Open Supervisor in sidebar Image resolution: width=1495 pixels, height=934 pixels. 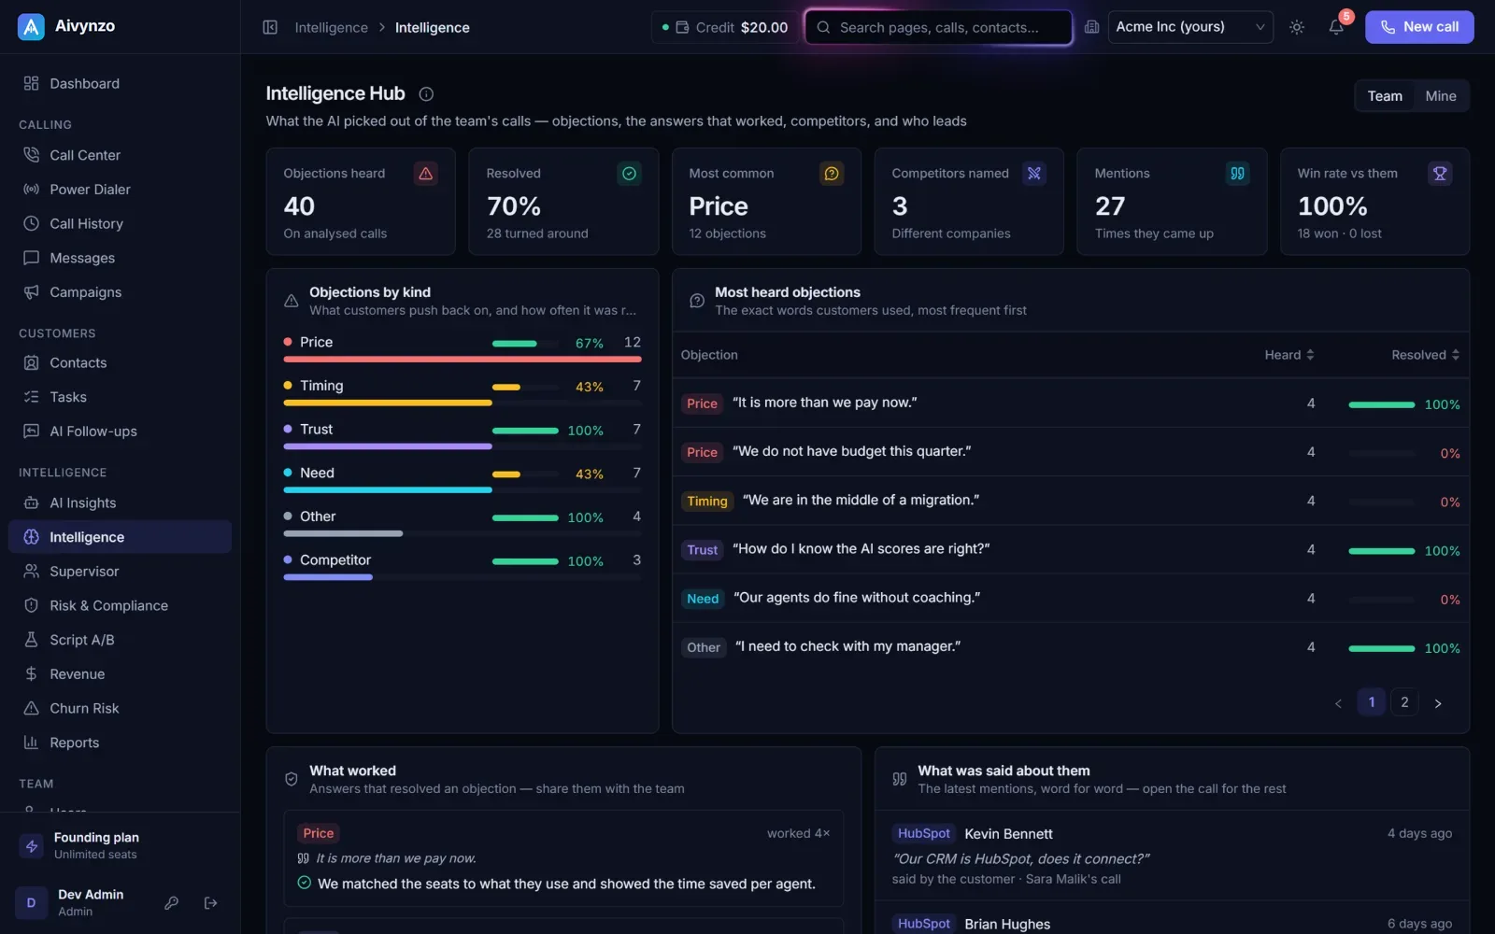[120, 572]
